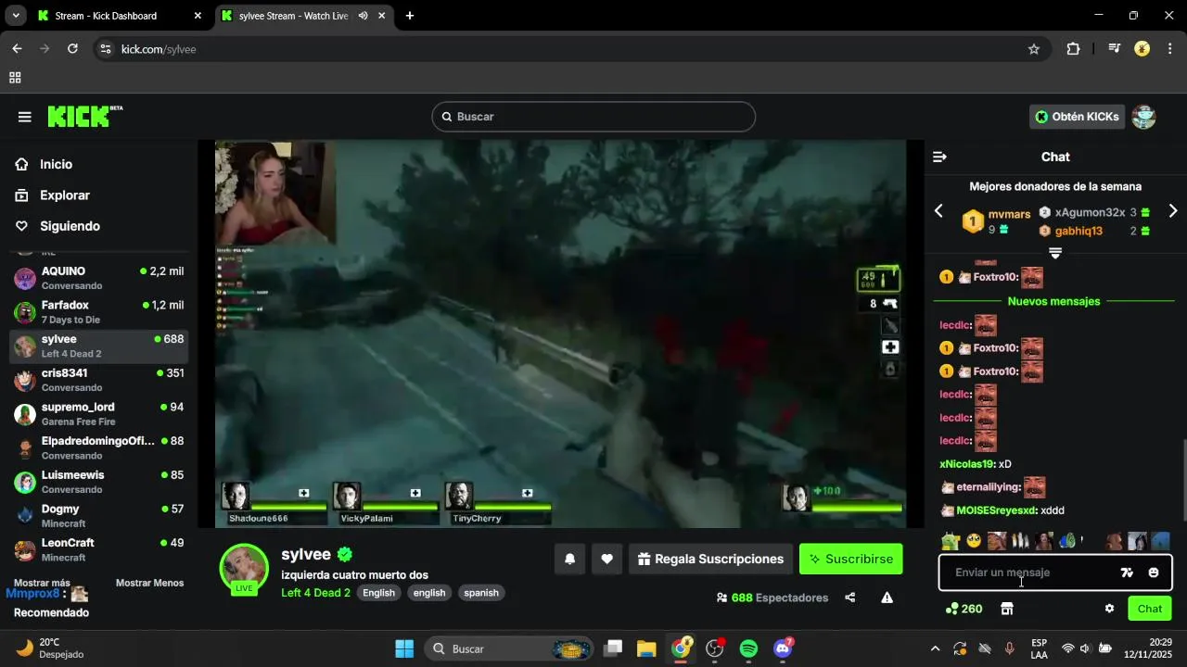Click the Regala Suscripciones gift button
Screen dimensions: 1187x667
[710, 559]
